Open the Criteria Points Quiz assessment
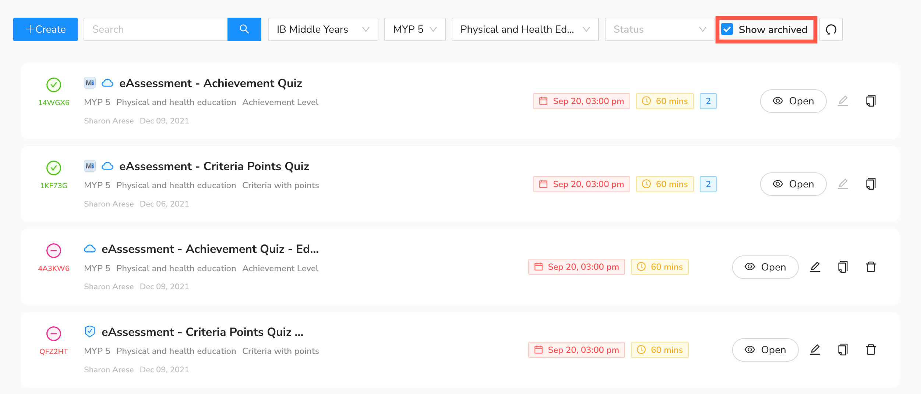 coord(793,183)
